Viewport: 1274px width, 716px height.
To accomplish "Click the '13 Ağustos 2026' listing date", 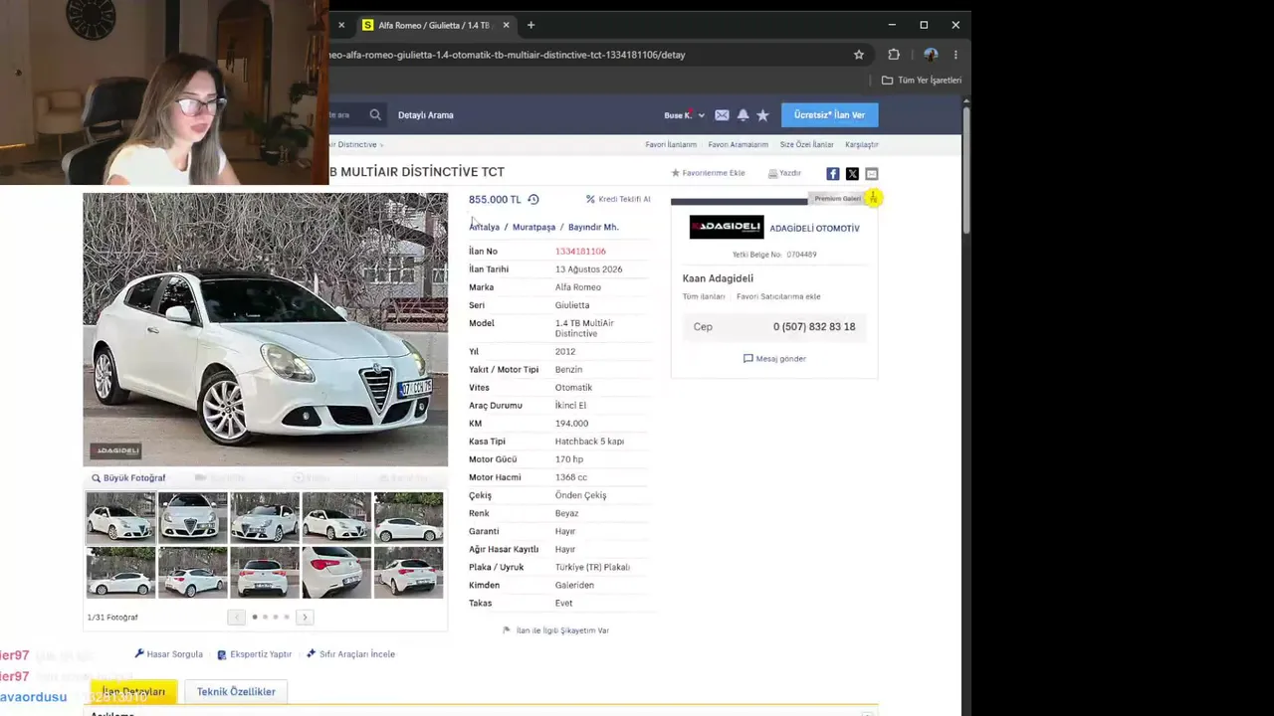I will tap(588, 269).
